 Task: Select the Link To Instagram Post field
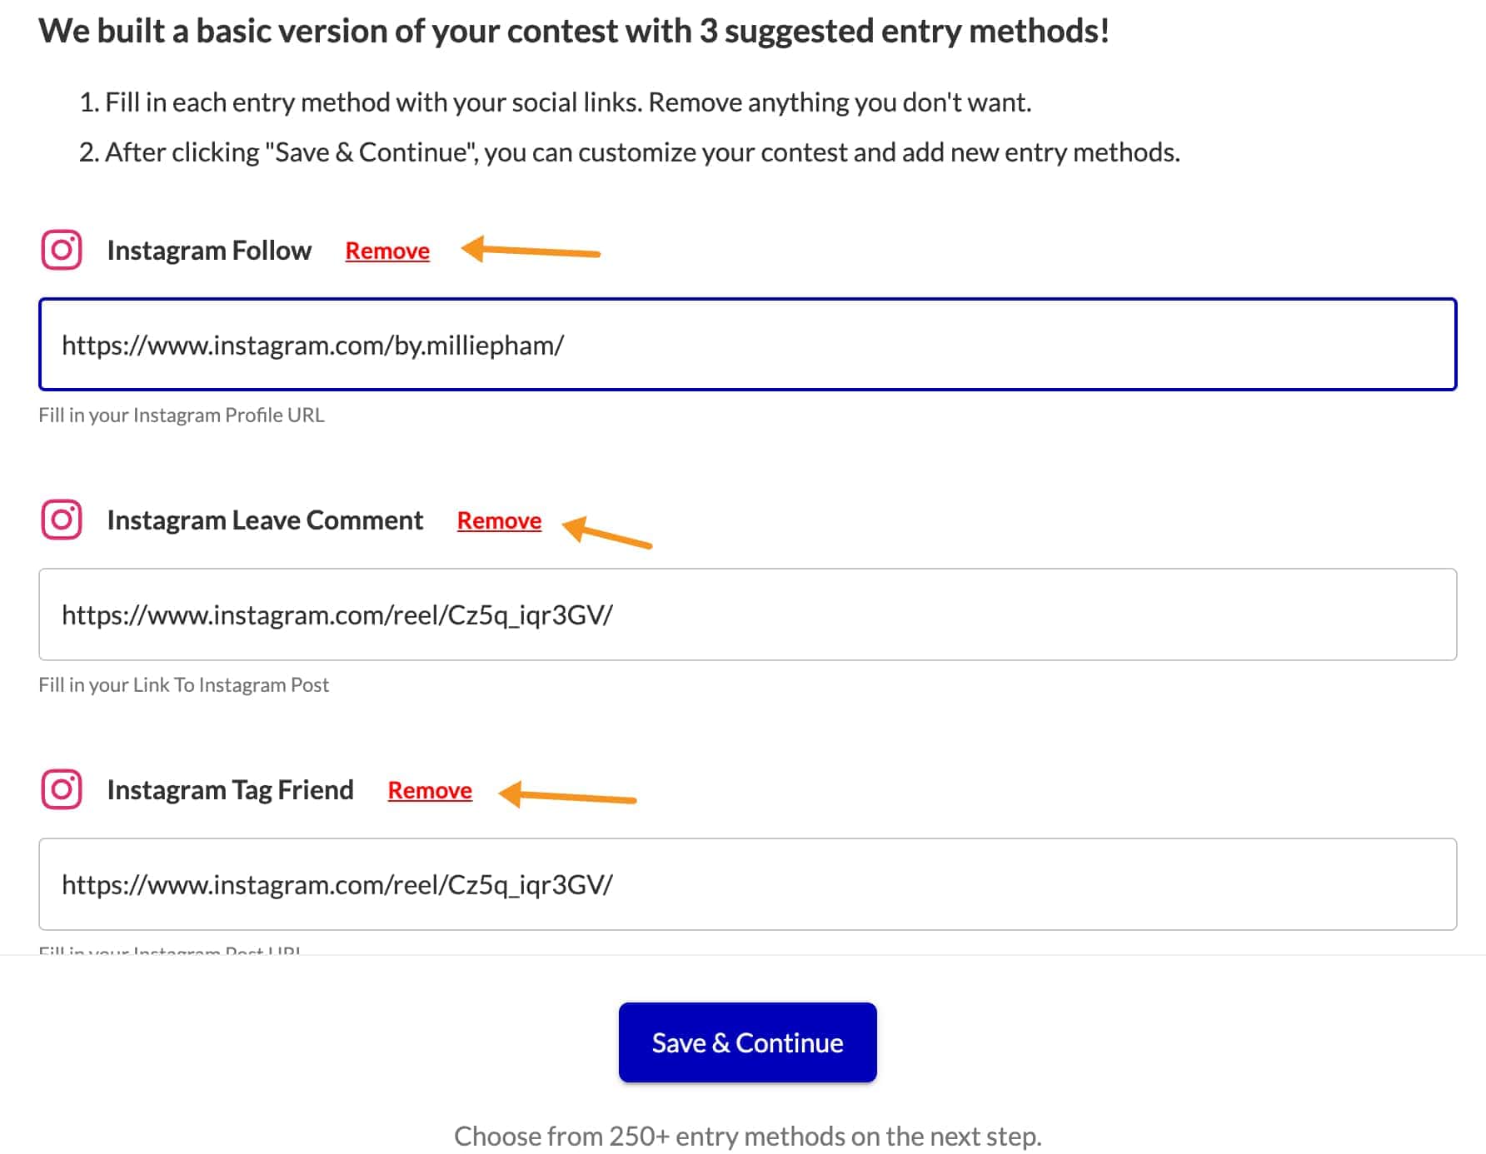point(741,614)
